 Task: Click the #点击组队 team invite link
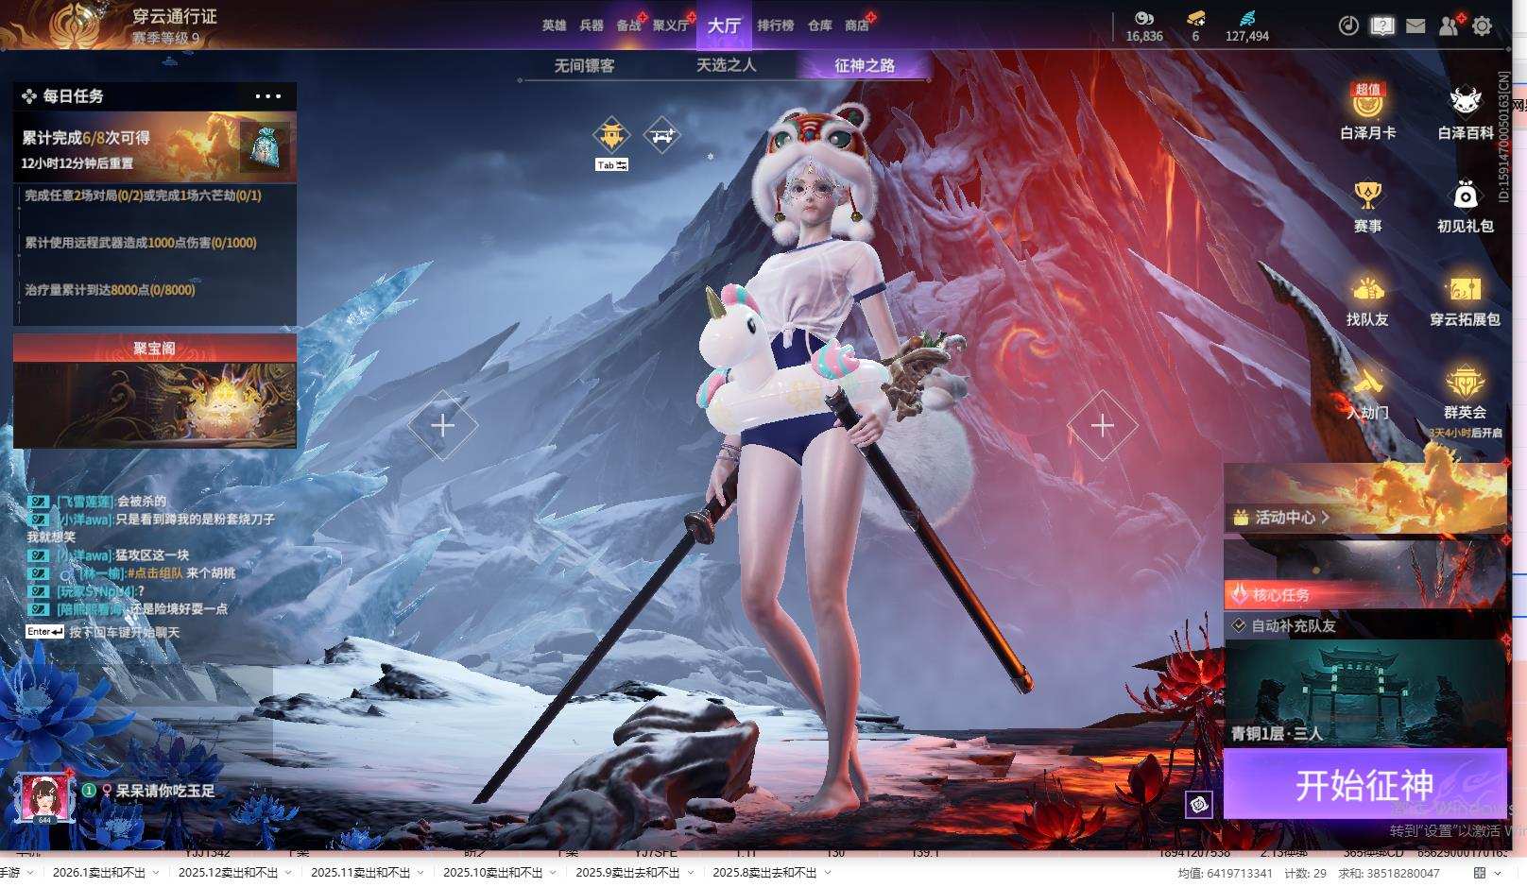(155, 573)
